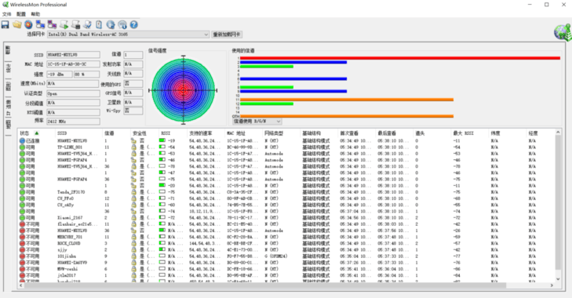
Task: Click the network list vertical scrollbar
Action: pos(558,205)
